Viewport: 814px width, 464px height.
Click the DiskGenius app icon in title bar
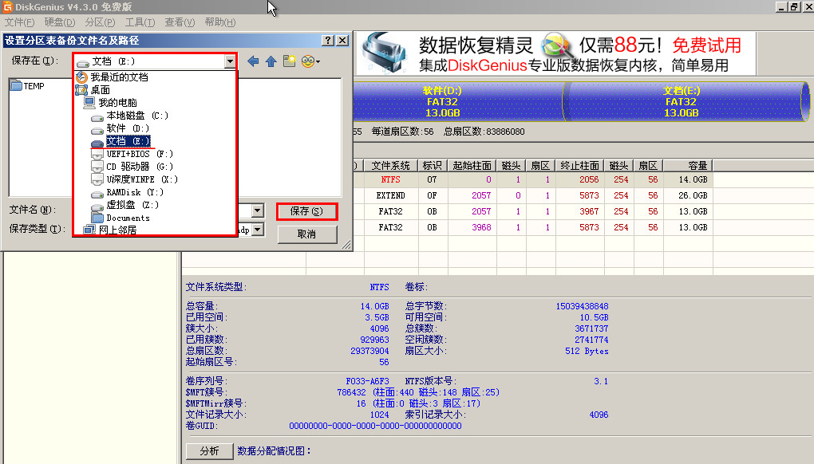click(x=7, y=6)
